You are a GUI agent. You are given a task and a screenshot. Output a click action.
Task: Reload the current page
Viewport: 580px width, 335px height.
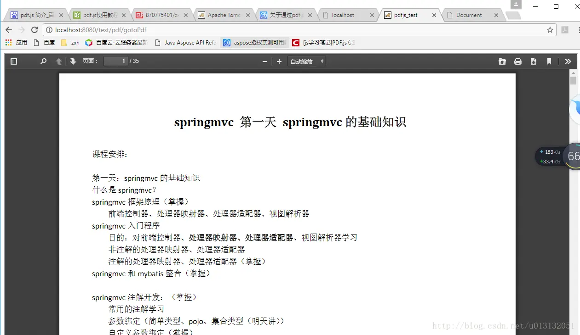[34, 29]
